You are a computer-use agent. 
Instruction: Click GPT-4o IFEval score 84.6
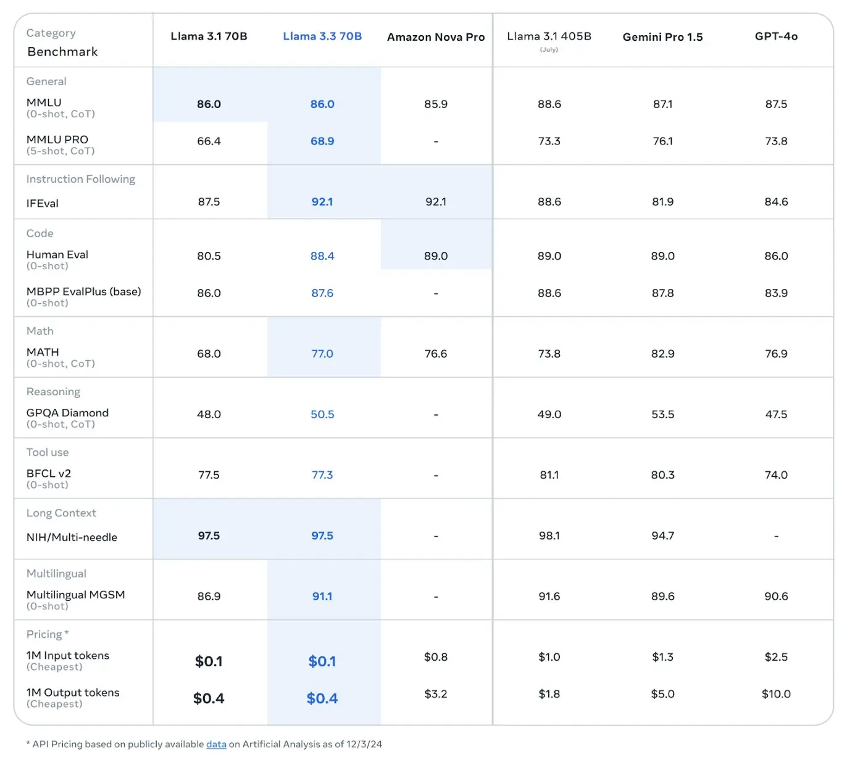pos(776,202)
